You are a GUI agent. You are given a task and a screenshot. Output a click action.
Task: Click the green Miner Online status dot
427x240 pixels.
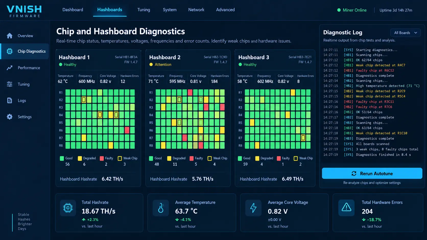click(x=339, y=10)
